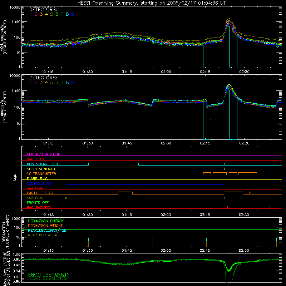Image resolution: width=286 pixels, height=286 pixels.
Task: Click olive detector 5 in the front segments legend
Action: click(51, 14)
